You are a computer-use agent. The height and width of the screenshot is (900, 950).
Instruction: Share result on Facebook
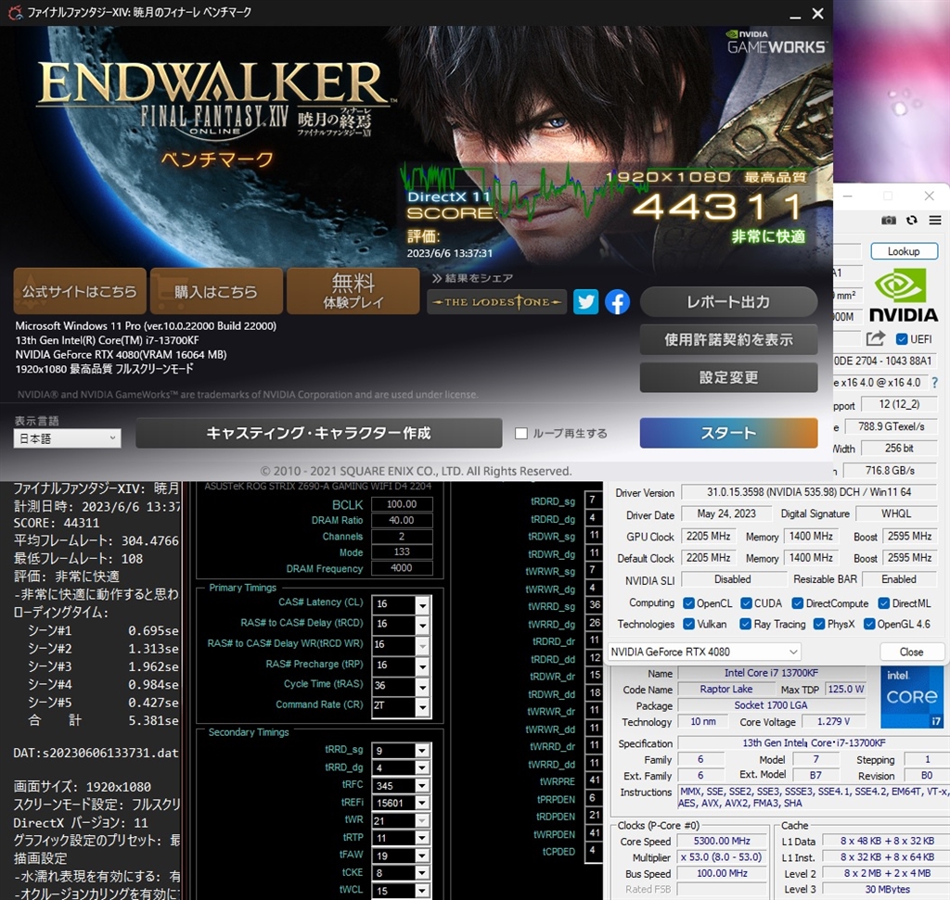pos(617,301)
